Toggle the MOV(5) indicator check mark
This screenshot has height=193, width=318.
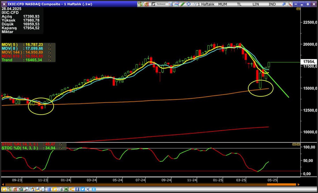[49, 45]
